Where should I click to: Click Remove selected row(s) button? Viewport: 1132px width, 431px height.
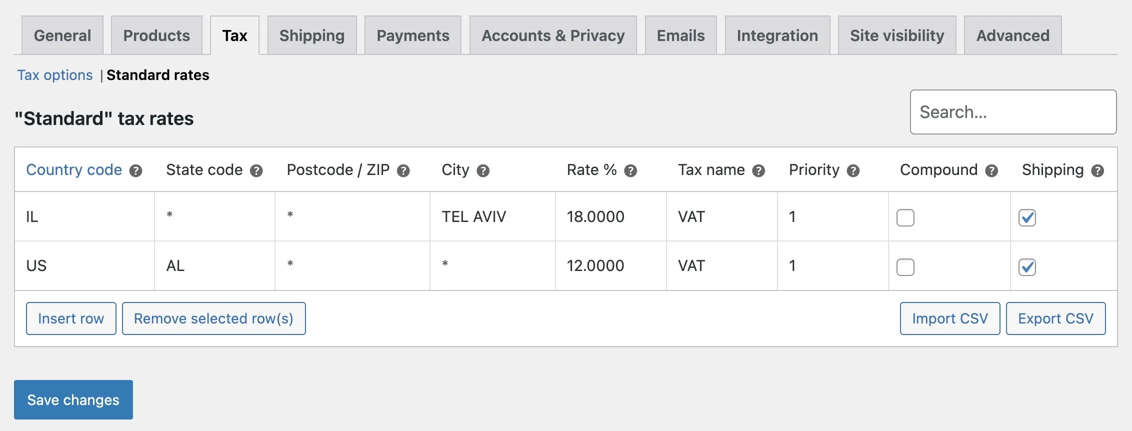click(x=214, y=318)
